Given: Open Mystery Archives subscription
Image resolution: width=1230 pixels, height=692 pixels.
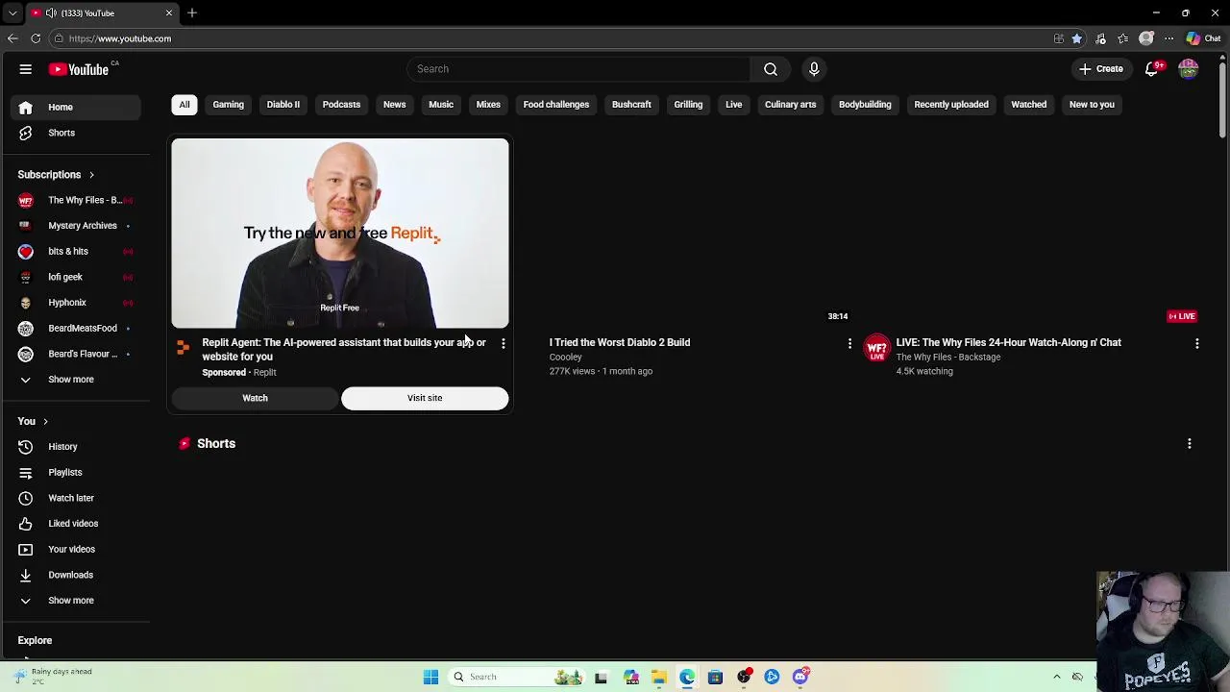Looking at the screenshot, I should (75, 226).
